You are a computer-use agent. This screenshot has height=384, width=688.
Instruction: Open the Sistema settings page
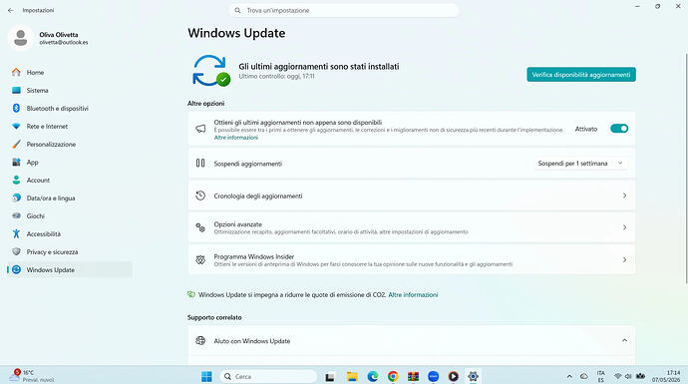coord(70,91)
